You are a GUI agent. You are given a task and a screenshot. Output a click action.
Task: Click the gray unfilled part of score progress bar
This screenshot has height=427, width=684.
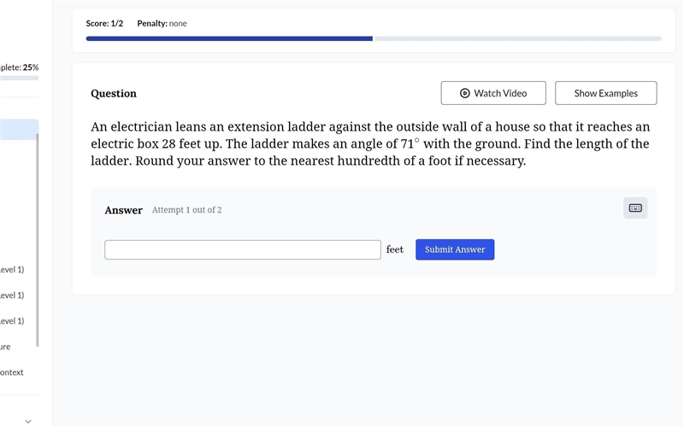518,38
